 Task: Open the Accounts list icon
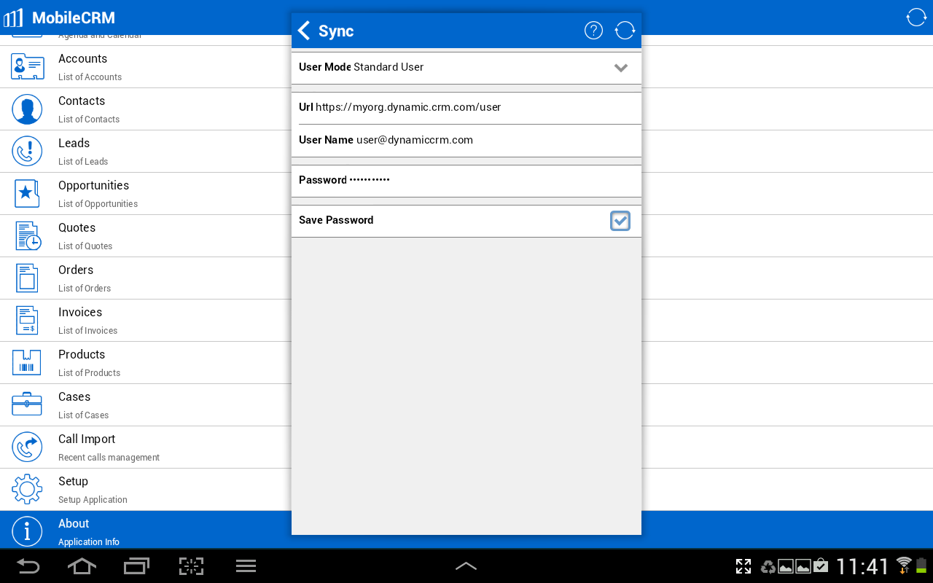[27, 66]
